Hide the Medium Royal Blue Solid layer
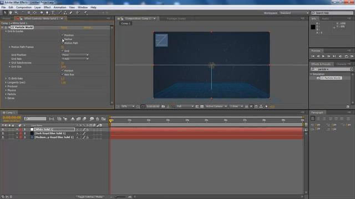Viewport: 355px width, 199px height. [3, 137]
